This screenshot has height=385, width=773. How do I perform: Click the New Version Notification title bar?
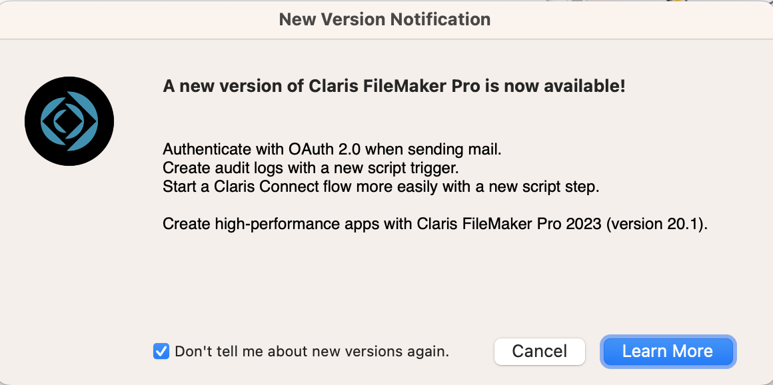point(385,19)
